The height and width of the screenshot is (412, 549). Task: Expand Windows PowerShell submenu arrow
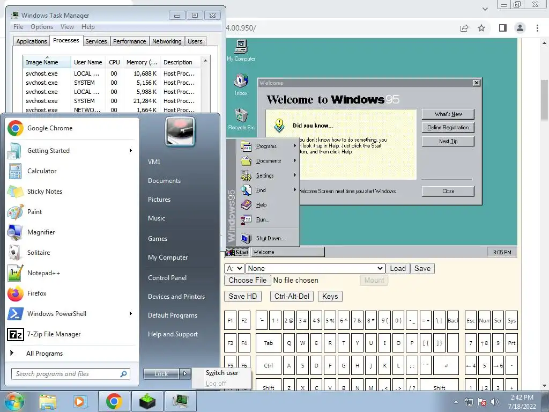[131, 313]
